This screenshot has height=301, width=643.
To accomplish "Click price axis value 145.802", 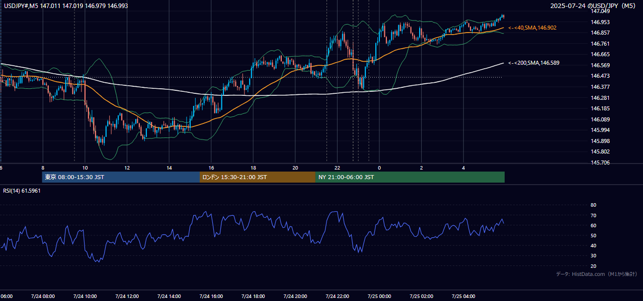I will [x=600, y=152].
